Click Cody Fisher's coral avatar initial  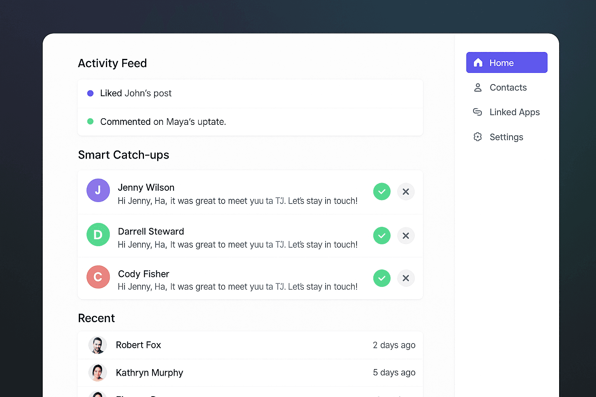click(x=98, y=277)
